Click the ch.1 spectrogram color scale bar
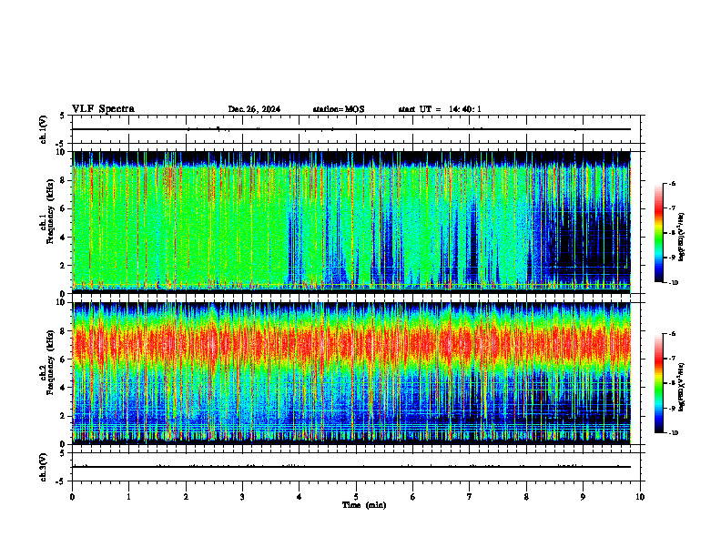 tap(659, 233)
